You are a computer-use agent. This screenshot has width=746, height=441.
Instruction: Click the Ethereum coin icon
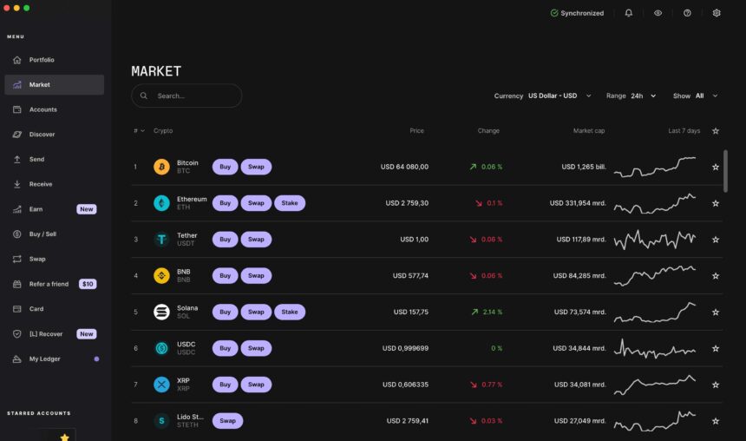(161, 203)
